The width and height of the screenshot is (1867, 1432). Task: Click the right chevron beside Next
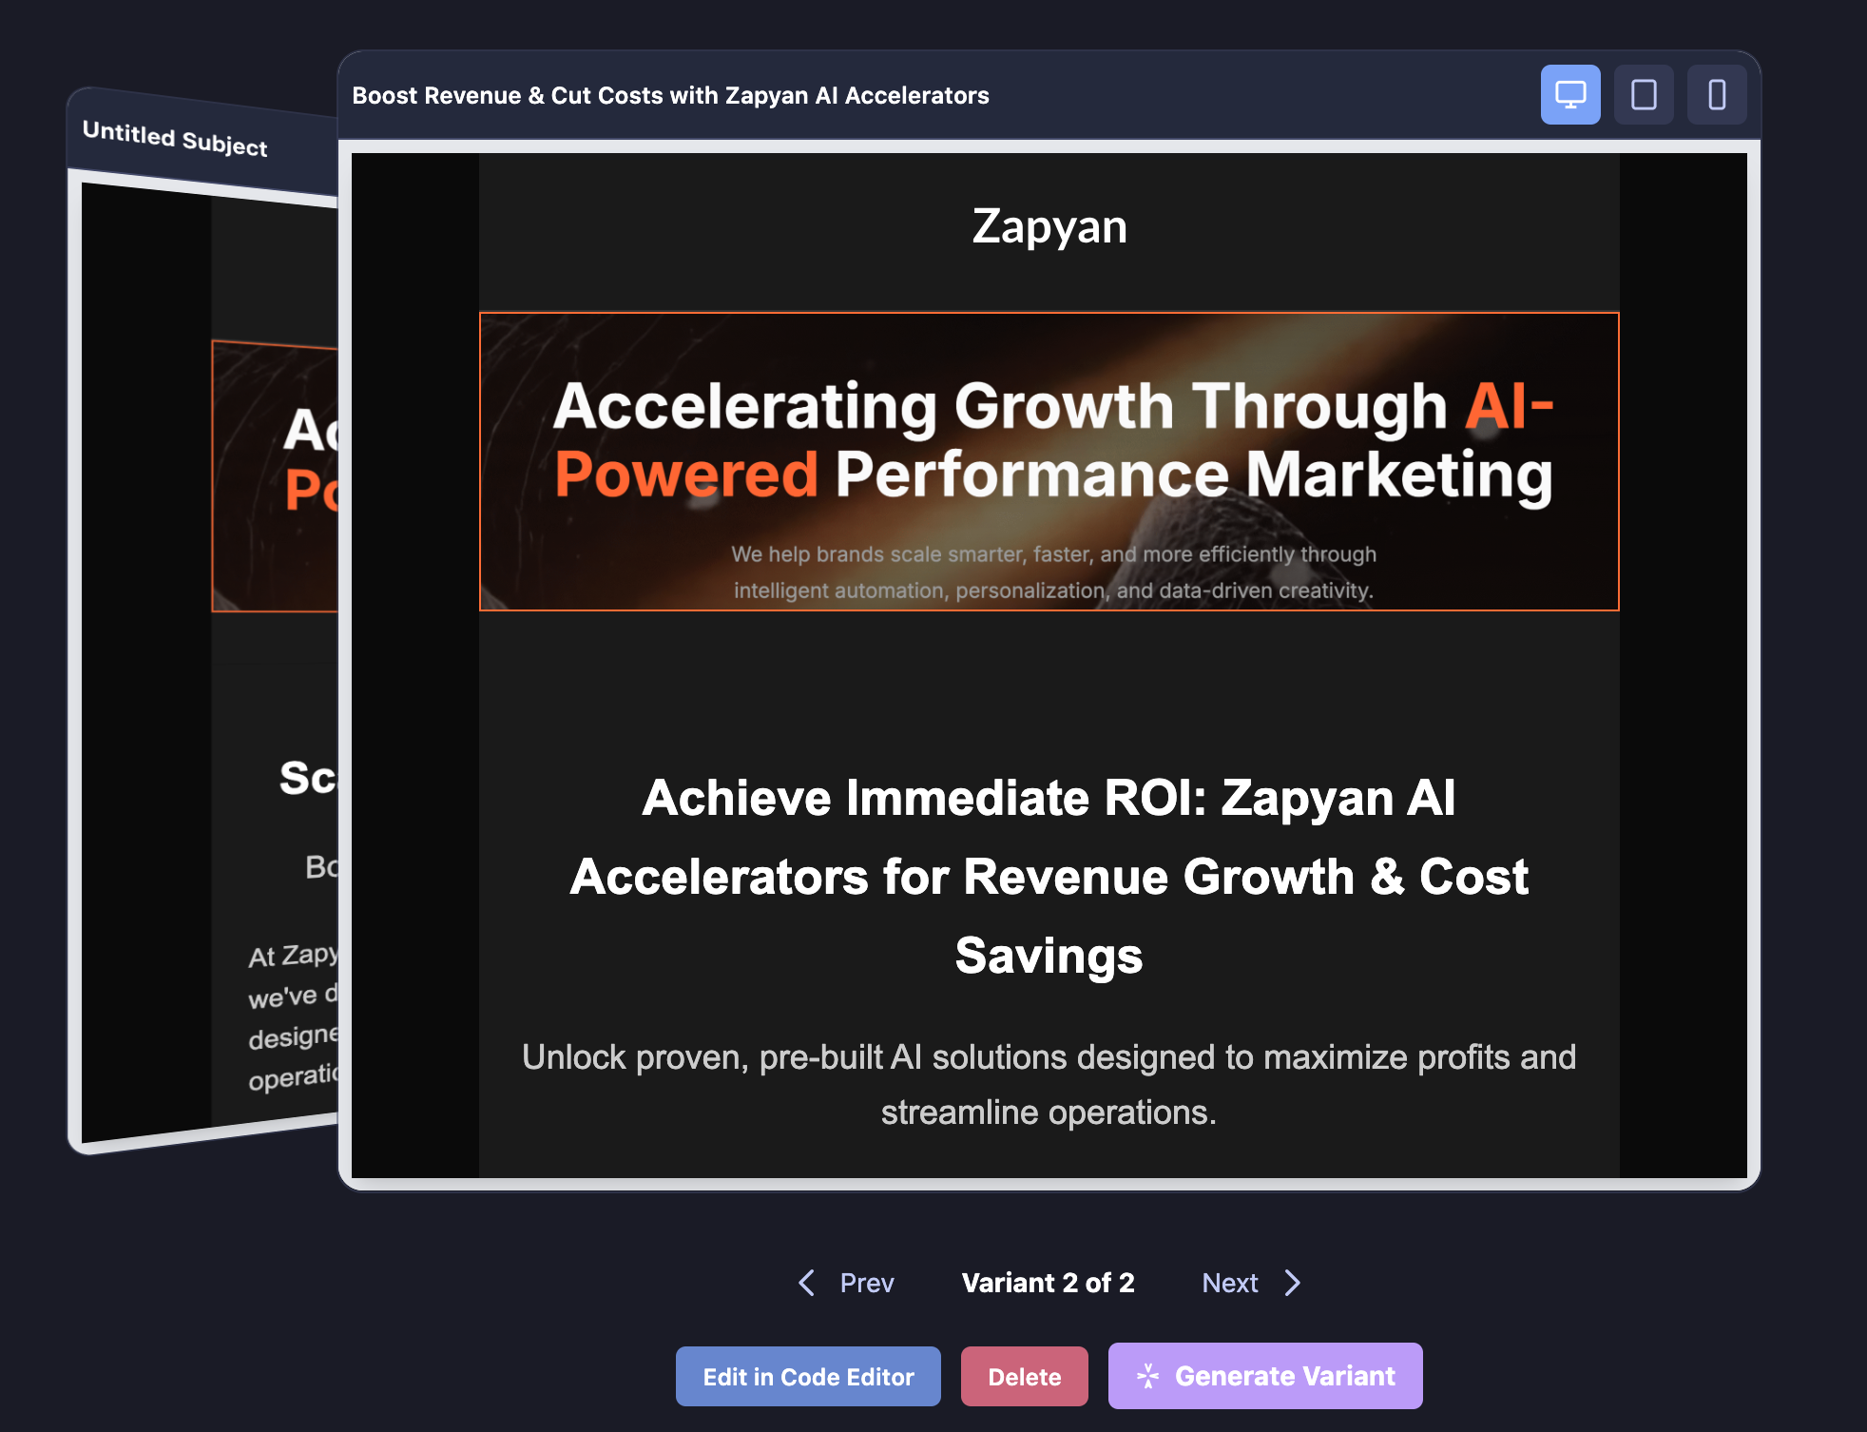[1293, 1283]
